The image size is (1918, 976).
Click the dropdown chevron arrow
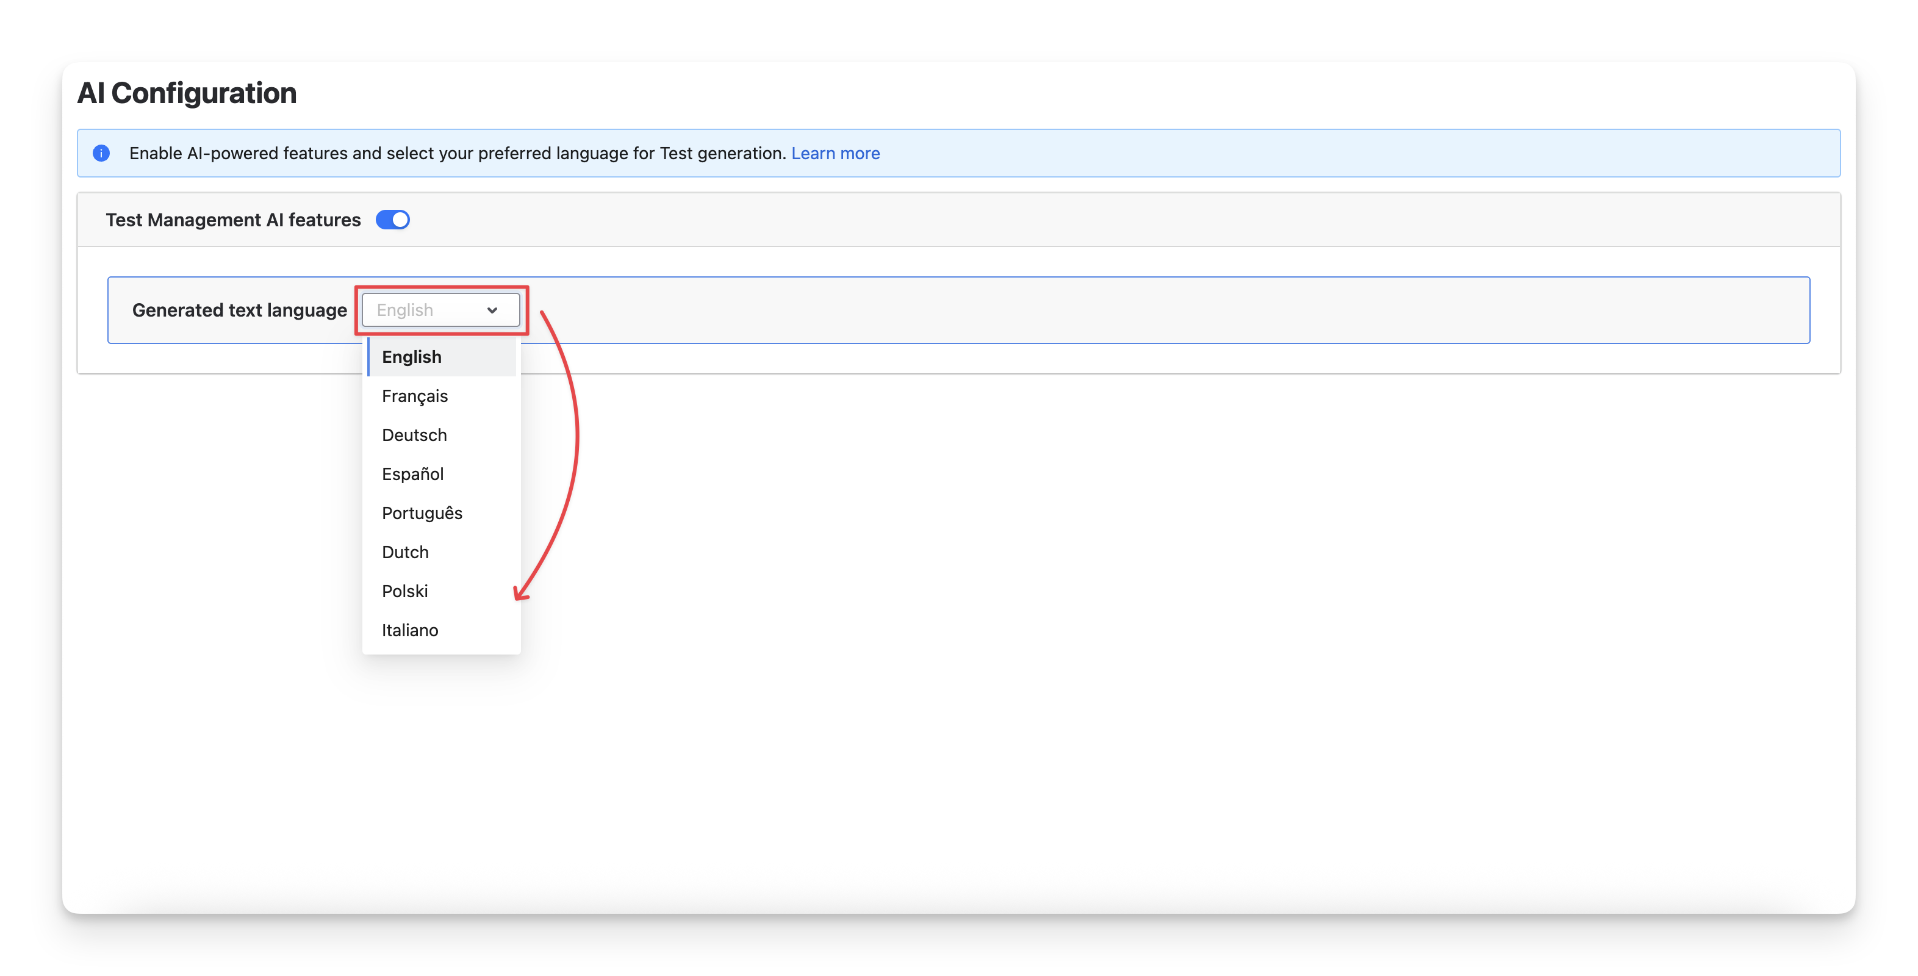492,310
